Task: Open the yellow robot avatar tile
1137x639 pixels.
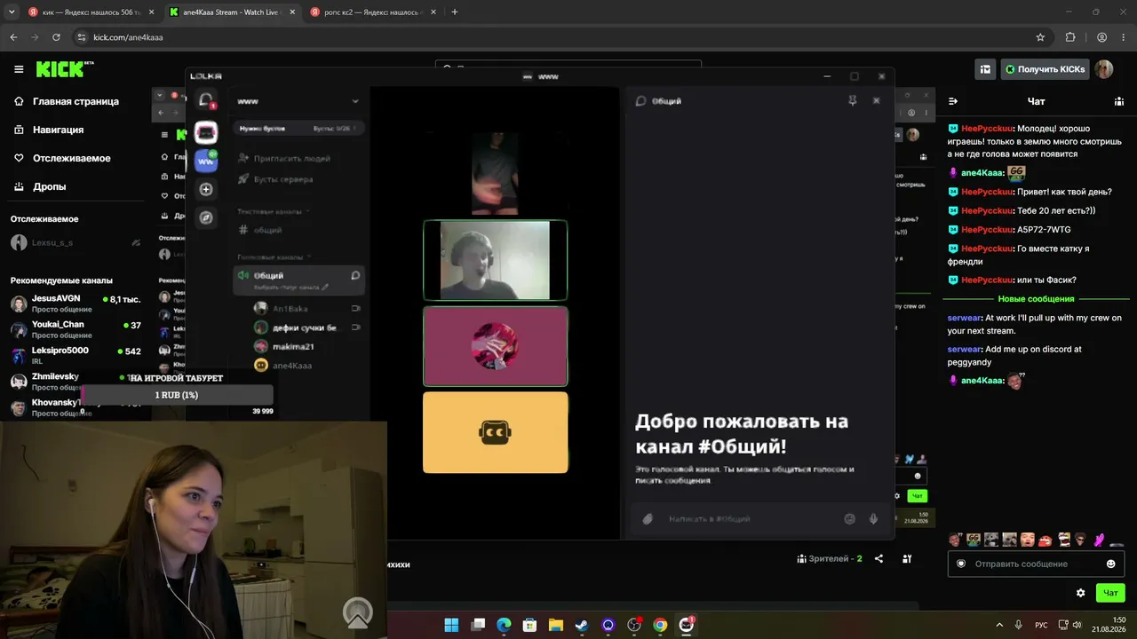Action: [x=495, y=432]
